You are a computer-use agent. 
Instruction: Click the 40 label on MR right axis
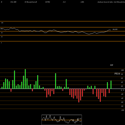[122, 82]
